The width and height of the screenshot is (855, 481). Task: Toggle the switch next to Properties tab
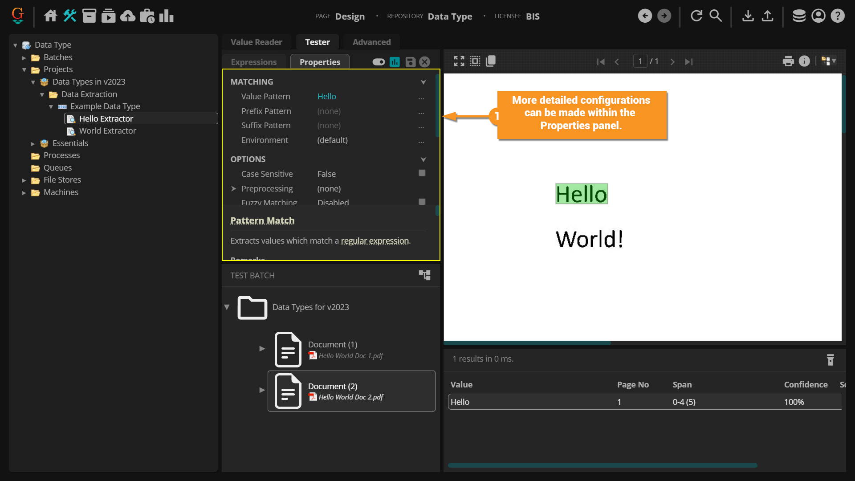pyautogui.click(x=379, y=62)
